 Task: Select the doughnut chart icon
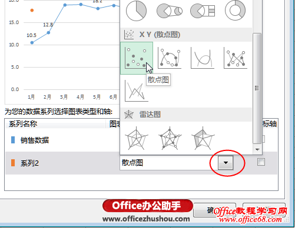tap(235, 10)
